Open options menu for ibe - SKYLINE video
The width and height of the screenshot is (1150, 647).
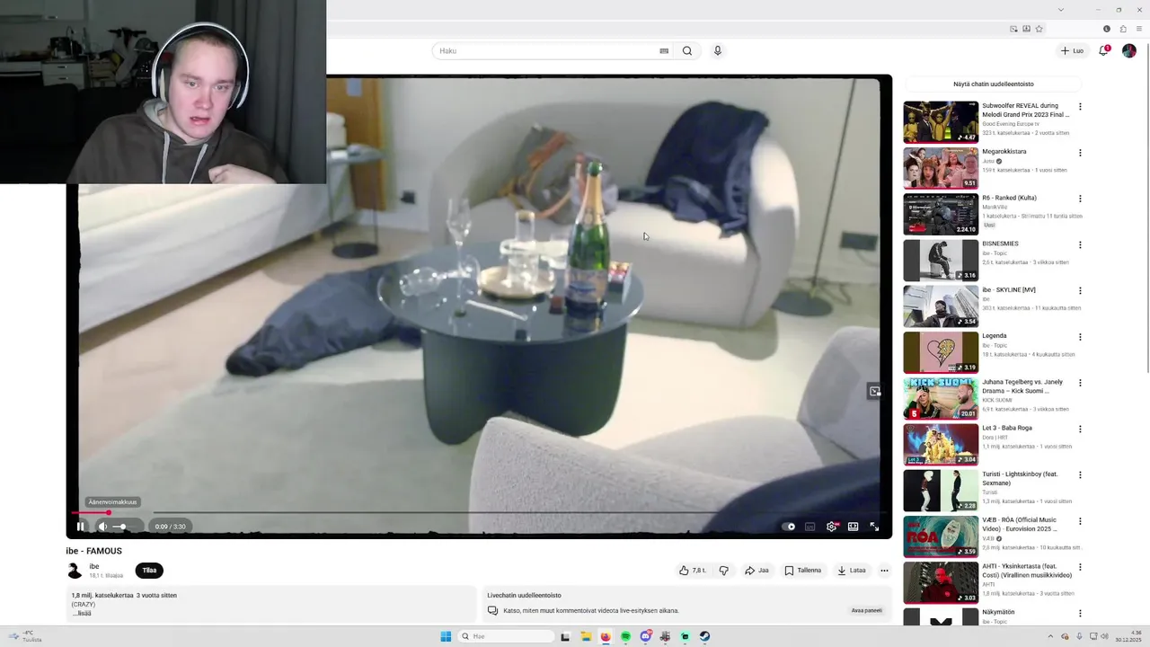tap(1080, 291)
